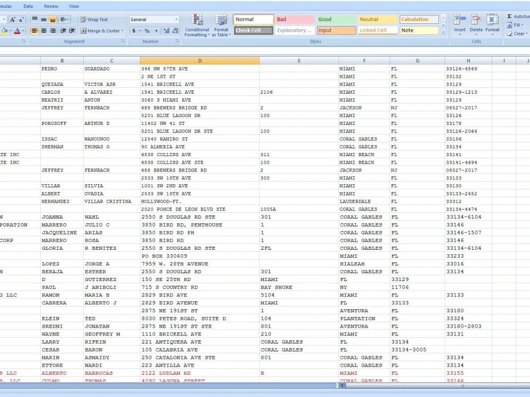Viewport: 530px width, 397px height.
Task: Select column H header
Action: (468, 61)
